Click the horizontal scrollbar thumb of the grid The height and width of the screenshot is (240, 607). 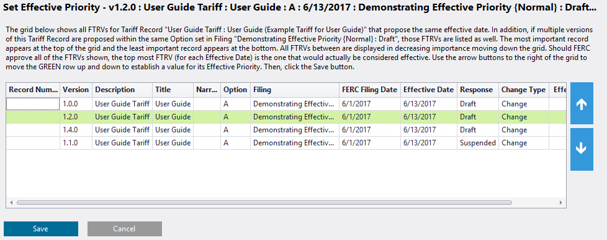pos(264,202)
